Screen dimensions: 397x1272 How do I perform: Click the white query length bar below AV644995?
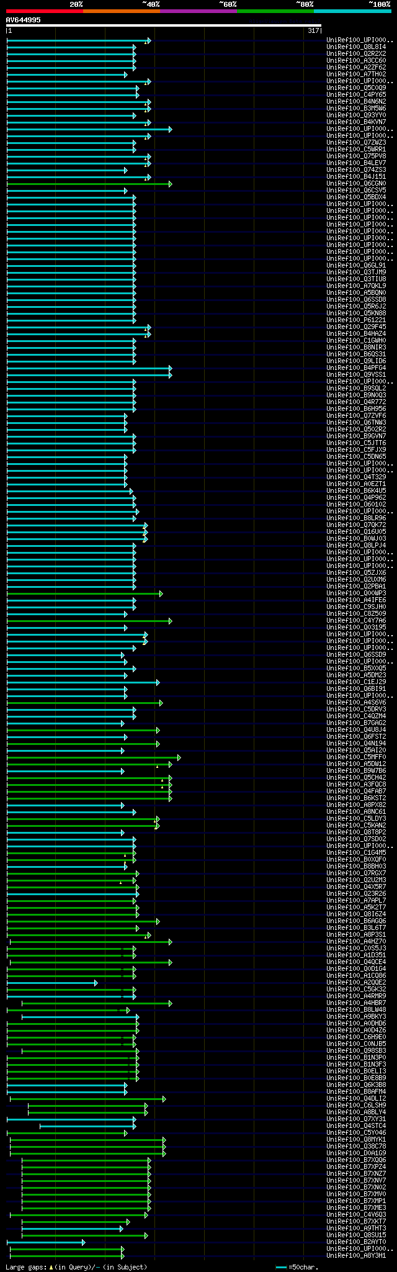[x=164, y=25]
